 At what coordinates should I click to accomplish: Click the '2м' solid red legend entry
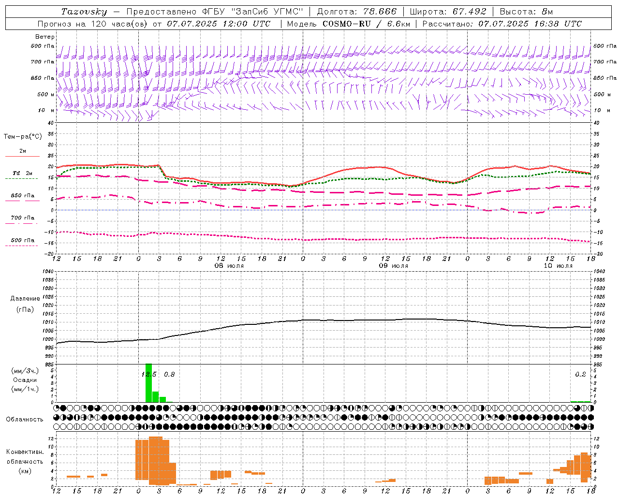click(22, 153)
